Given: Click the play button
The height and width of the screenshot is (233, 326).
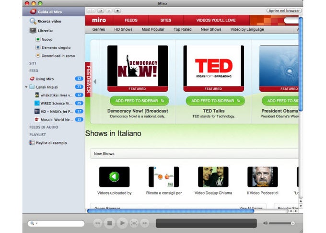Looking at the screenshot, I should click(x=122, y=223).
